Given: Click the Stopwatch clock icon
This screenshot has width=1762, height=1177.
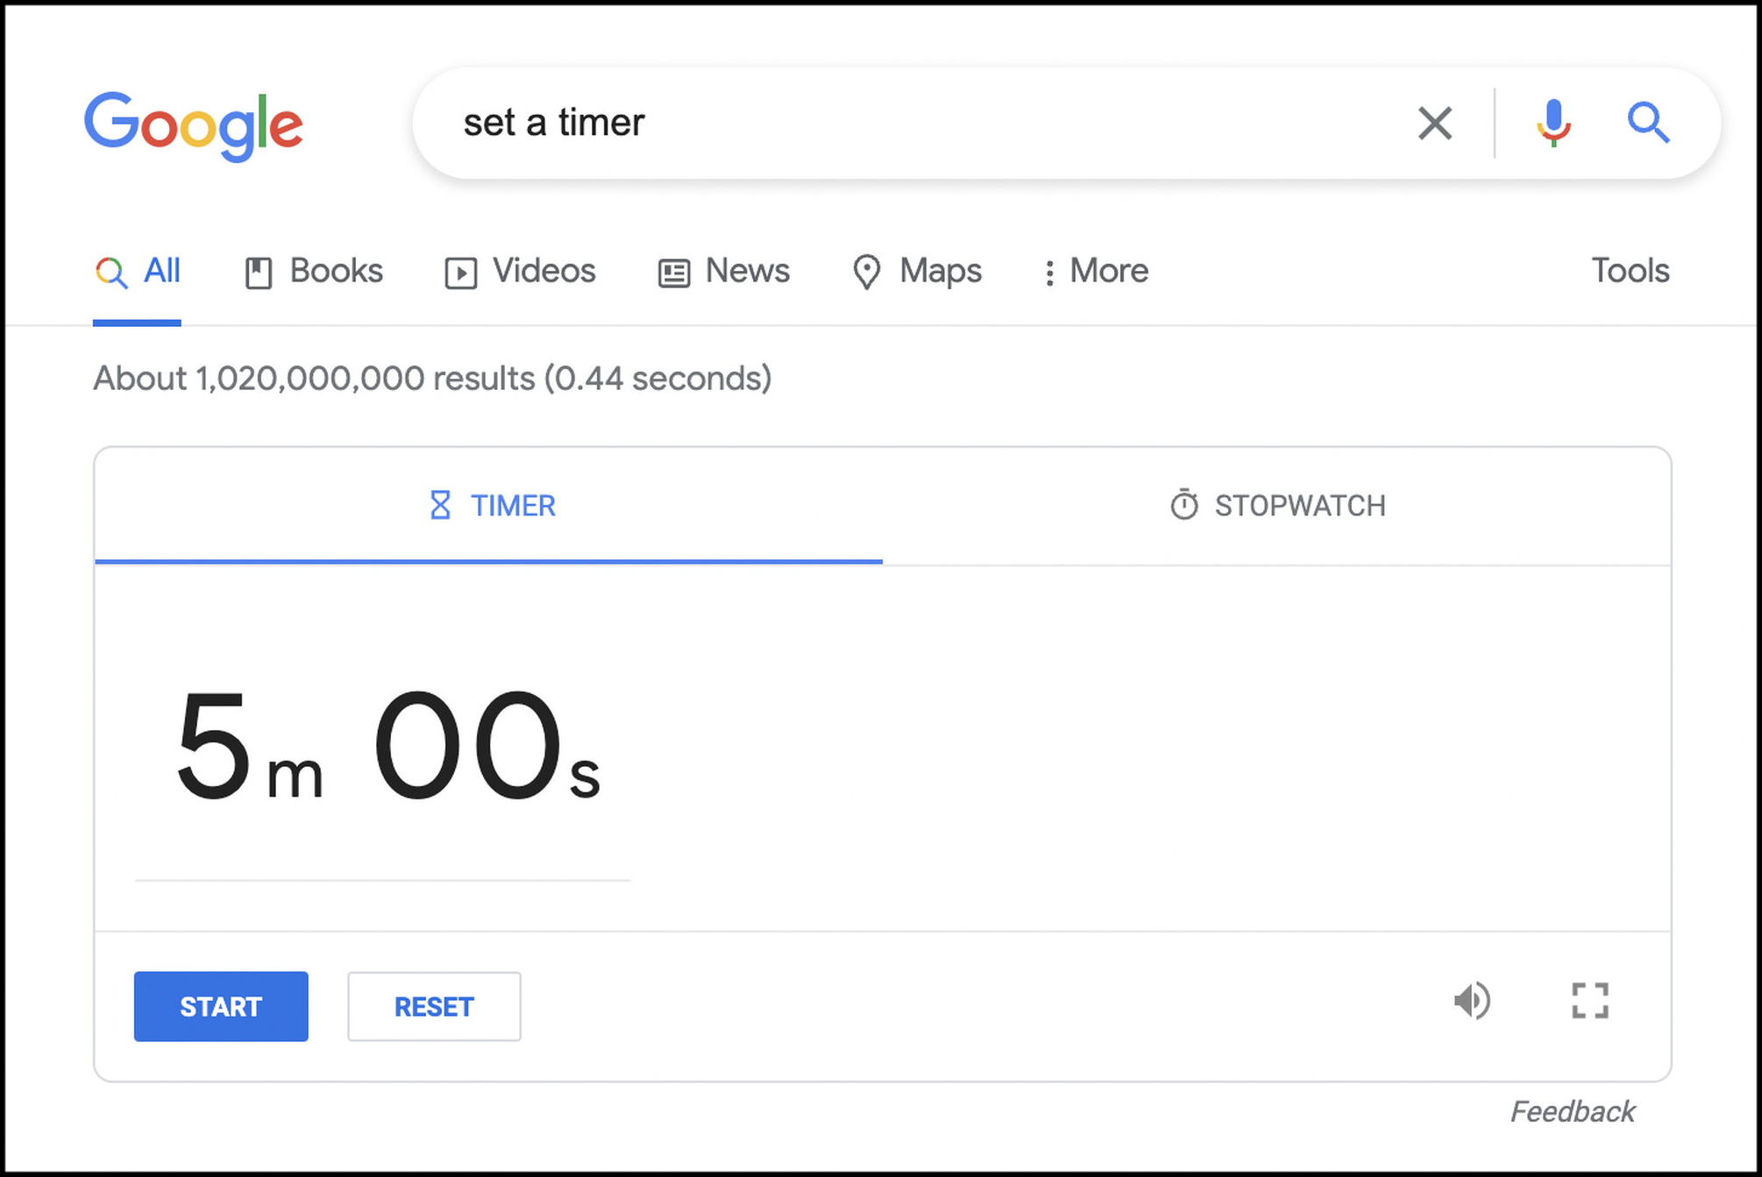Looking at the screenshot, I should click(1183, 506).
